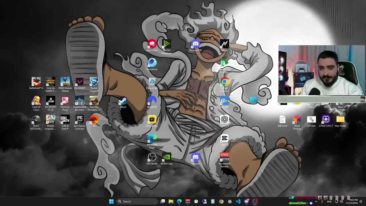The width and height of the screenshot is (366, 206).
Task: Select the Rocket League desktop icon
Action: click(x=94, y=84)
